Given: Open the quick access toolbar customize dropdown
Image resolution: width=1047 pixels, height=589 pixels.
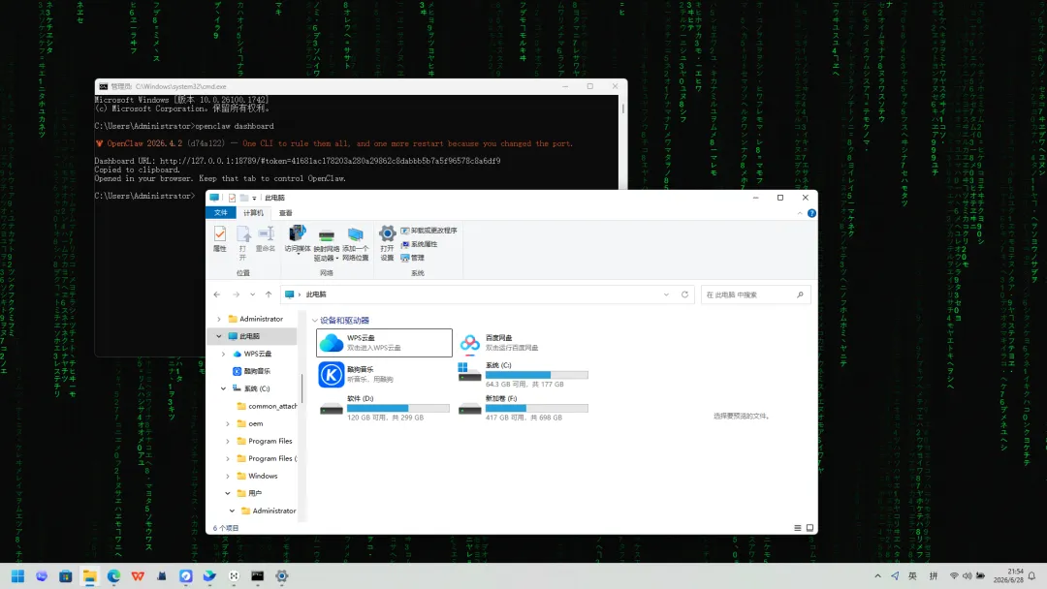Looking at the screenshot, I should pos(254,199).
